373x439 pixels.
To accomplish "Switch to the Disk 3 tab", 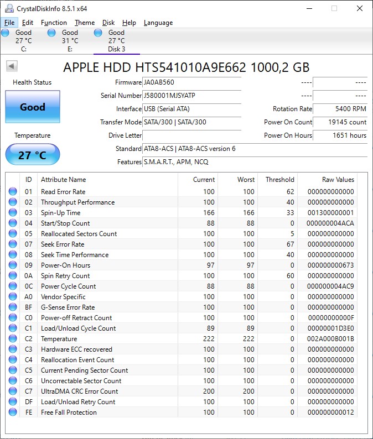I will point(116,41).
